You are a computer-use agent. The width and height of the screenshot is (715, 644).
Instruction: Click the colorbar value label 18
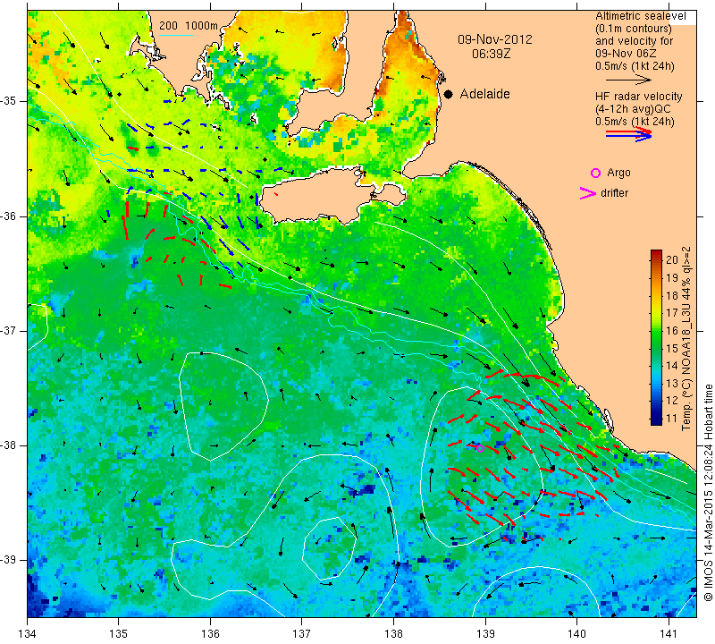coord(672,295)
